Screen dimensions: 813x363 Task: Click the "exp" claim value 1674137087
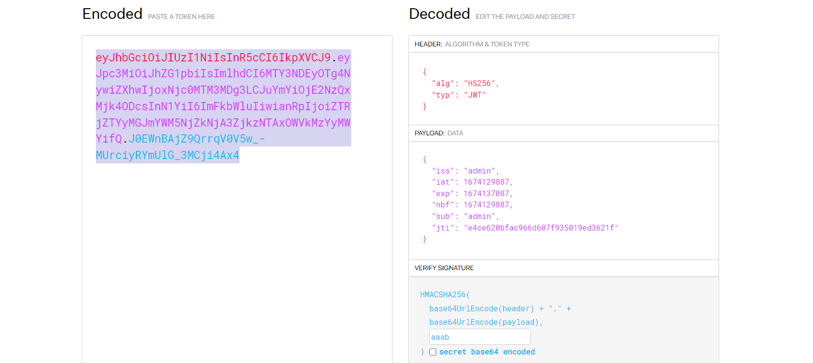(486, 193)
